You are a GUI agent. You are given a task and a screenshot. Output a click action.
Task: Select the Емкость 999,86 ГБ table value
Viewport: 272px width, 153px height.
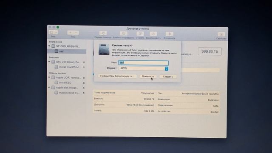point(149,99)
